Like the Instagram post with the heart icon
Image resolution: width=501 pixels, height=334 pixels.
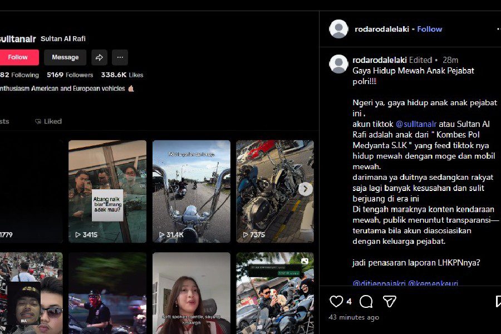pos(336,301)
